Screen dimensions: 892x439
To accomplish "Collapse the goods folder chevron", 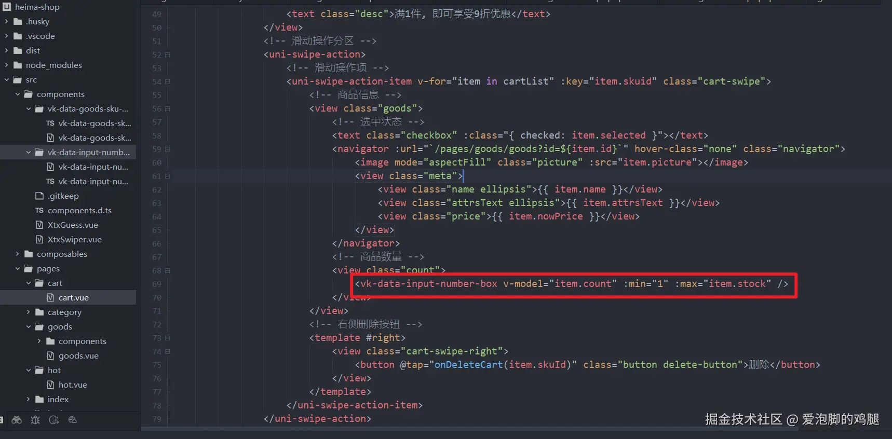I will click(28, 326).
